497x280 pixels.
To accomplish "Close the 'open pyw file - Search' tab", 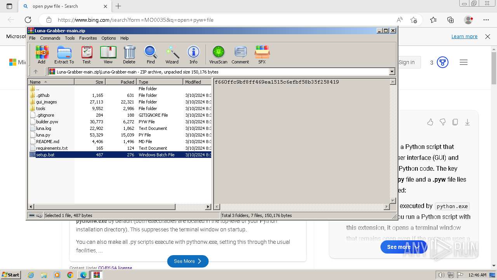I will (x=106, y=6).
